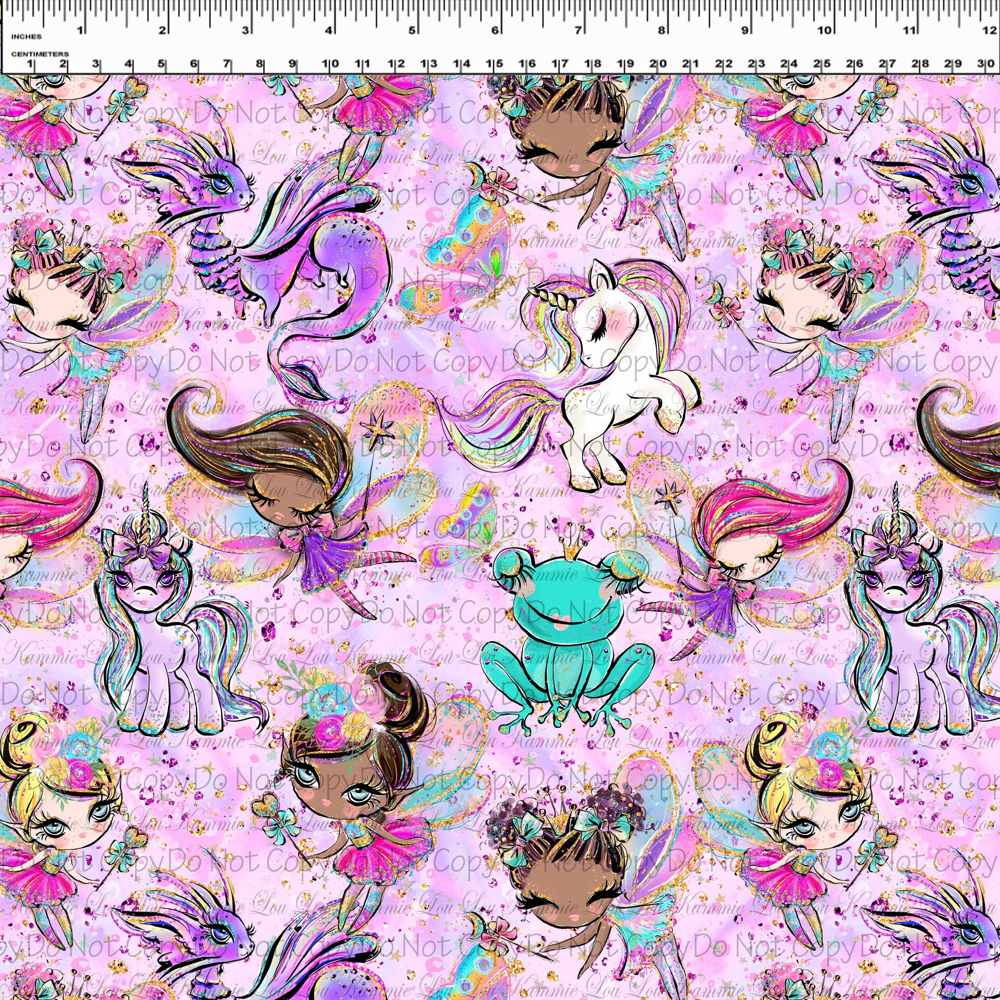Click the 20 centimeter mark on ruler

pyautogui.click(x=657, y=64)
